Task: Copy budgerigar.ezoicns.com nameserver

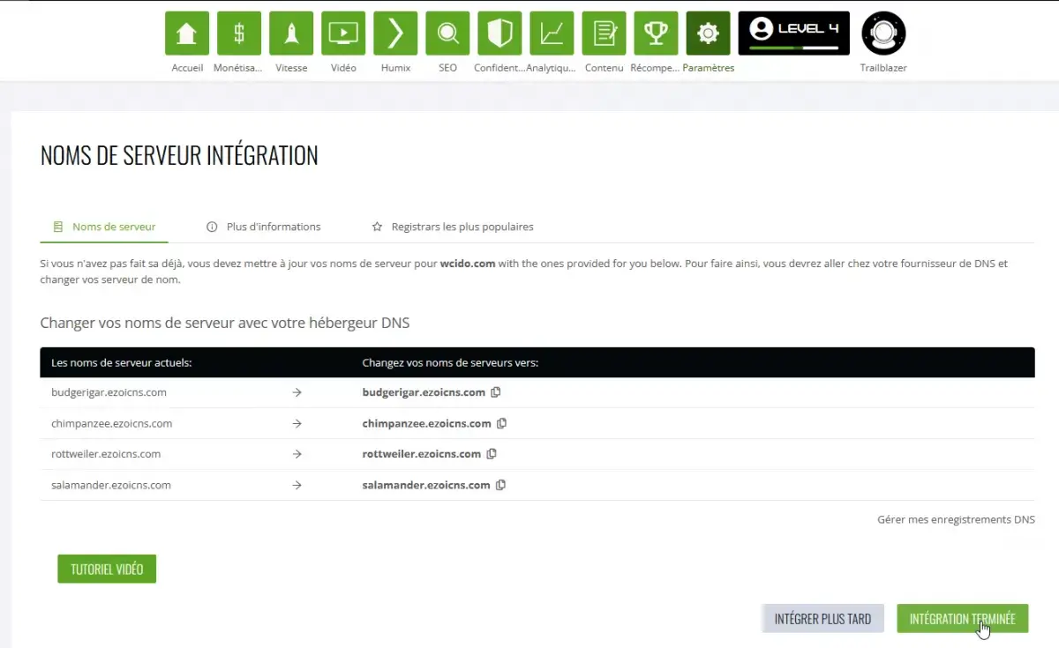Action: [x=496, y=392]
